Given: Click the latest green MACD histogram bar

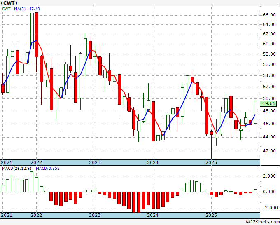Looking at the screenshot, I should 255,191.
